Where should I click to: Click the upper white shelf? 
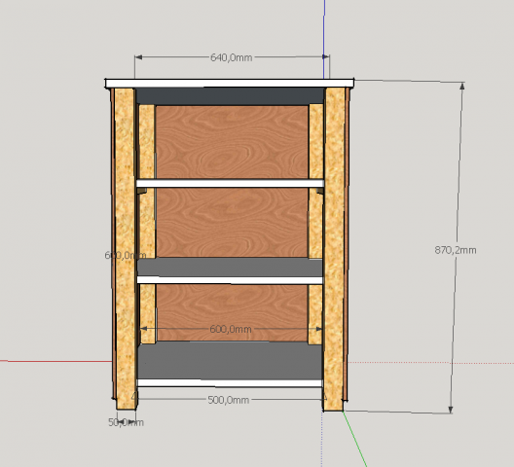pyautogui.click(x=230, y=183)
